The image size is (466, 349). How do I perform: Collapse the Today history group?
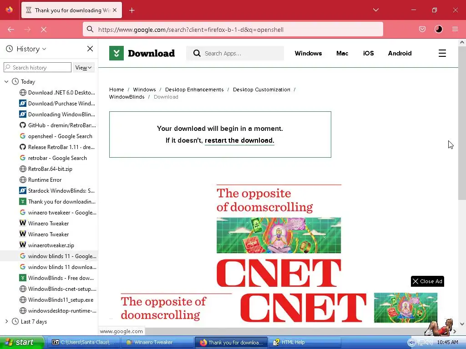pos(6,82)
